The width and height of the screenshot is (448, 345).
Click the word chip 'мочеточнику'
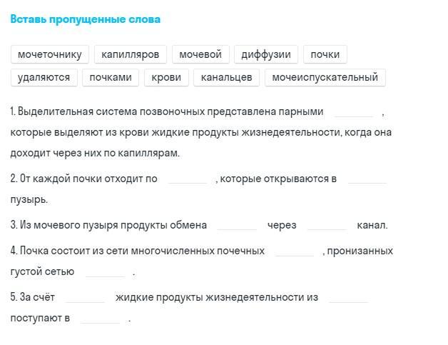pyautogui.click(x=50, y=54)
